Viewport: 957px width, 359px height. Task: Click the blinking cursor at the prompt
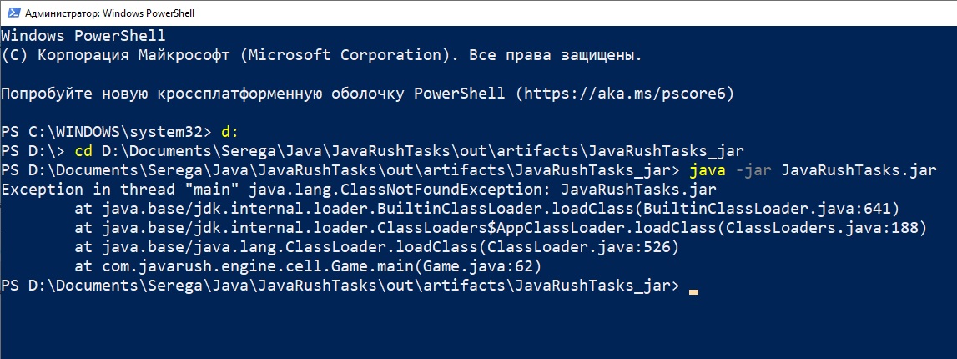[693, 289]
